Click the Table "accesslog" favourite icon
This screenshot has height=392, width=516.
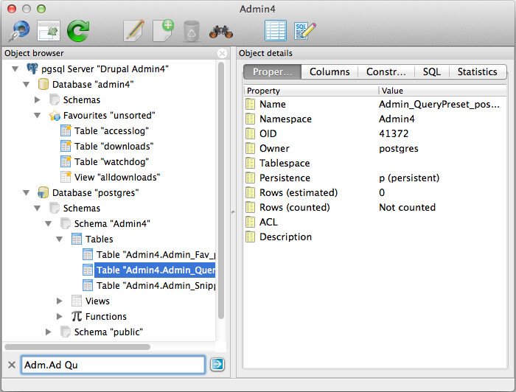pos(66,130)
